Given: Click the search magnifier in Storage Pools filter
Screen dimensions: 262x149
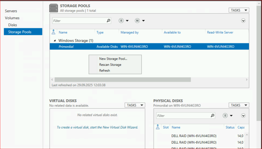Looking at the screenshot, I should click(108, 21).
